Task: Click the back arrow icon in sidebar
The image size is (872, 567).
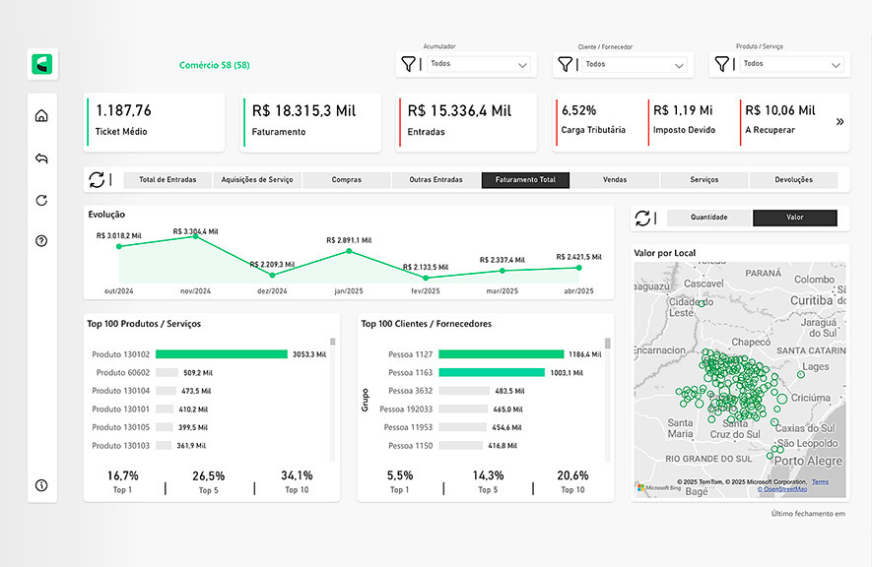Action: click(x=41, y=158)
